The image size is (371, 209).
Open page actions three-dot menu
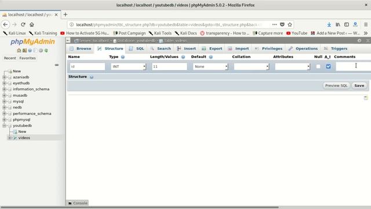[x=274, y=24]
